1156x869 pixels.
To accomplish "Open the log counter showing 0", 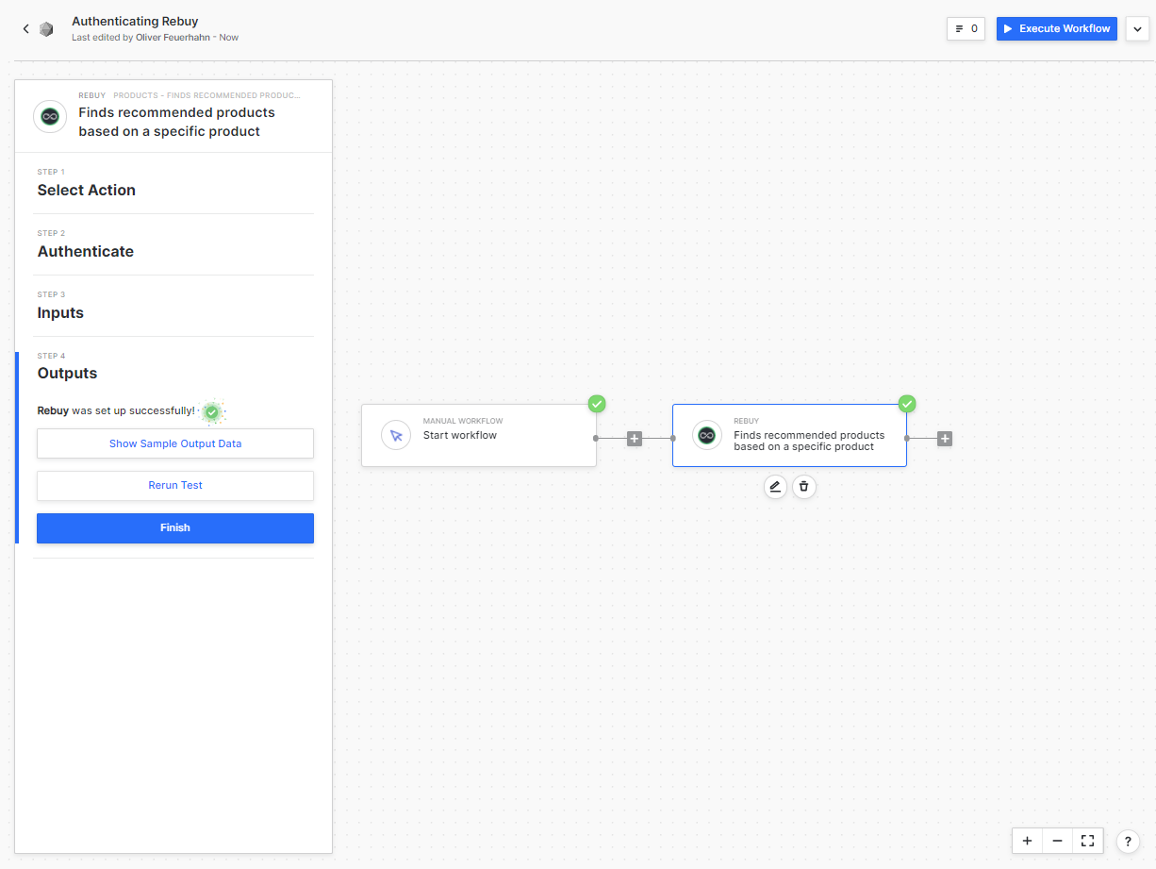I will click(x=966, y=28).
